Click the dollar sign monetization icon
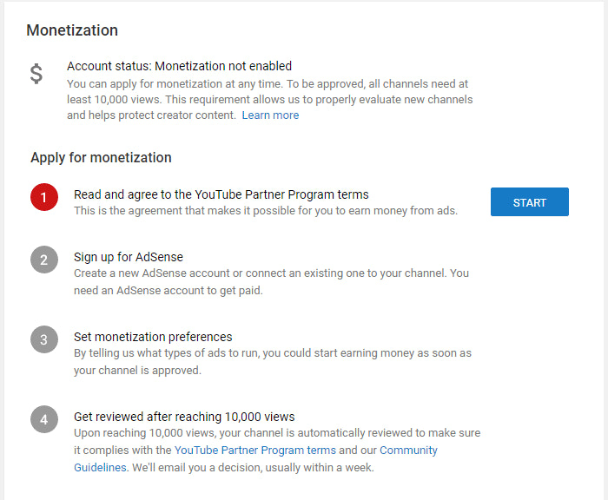 point(36,75)
